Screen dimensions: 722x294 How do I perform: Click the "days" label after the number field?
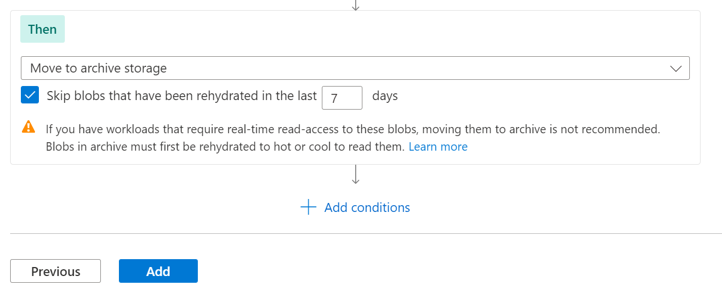coord(385,96)
